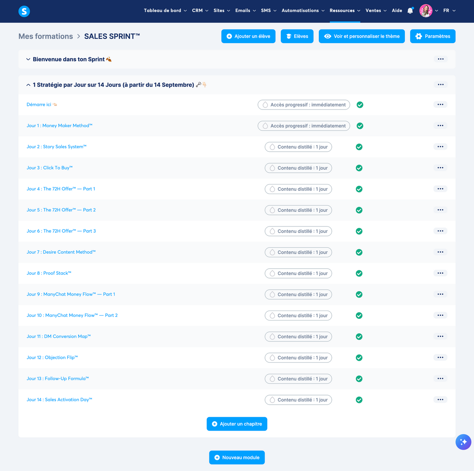Image resolution: width=474 pixels, height=471 pixels.
Task: Open the Ventes menu
Action: pos(376,11)
